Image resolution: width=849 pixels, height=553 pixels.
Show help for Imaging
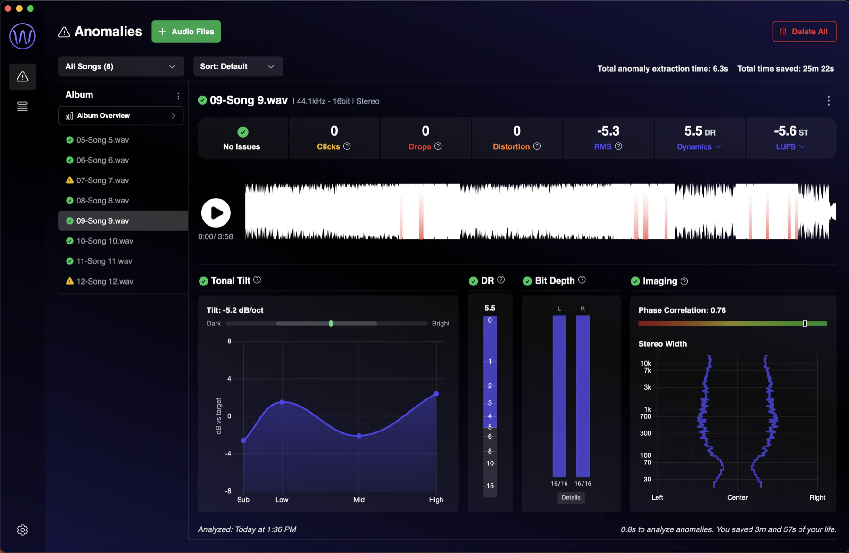pyautogui.click(x=684, y=281)
